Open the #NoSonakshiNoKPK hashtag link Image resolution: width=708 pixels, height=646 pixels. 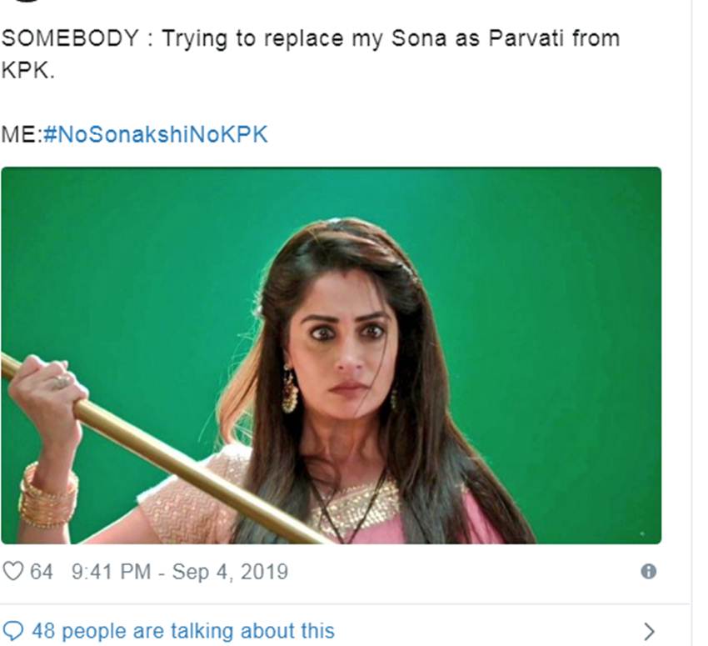(156, 135)
